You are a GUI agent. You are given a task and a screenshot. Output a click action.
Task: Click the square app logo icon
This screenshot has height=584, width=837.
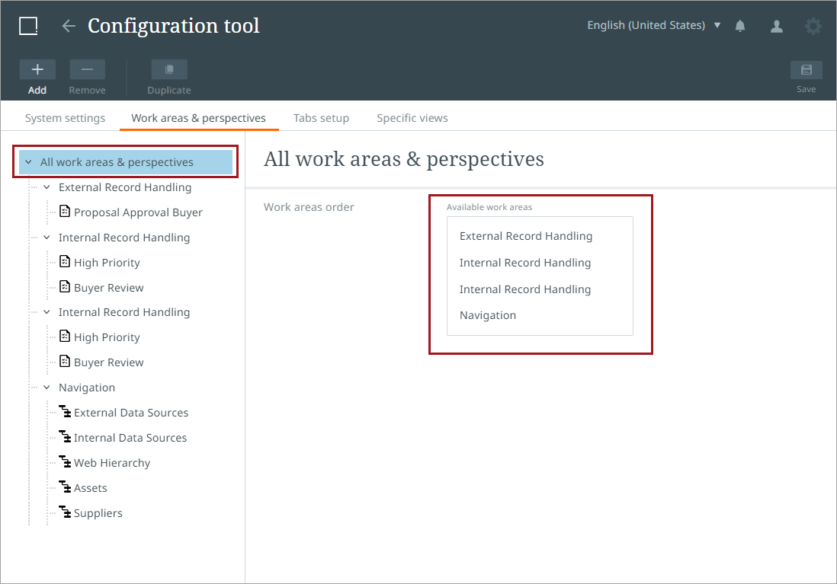coord(28,26)
